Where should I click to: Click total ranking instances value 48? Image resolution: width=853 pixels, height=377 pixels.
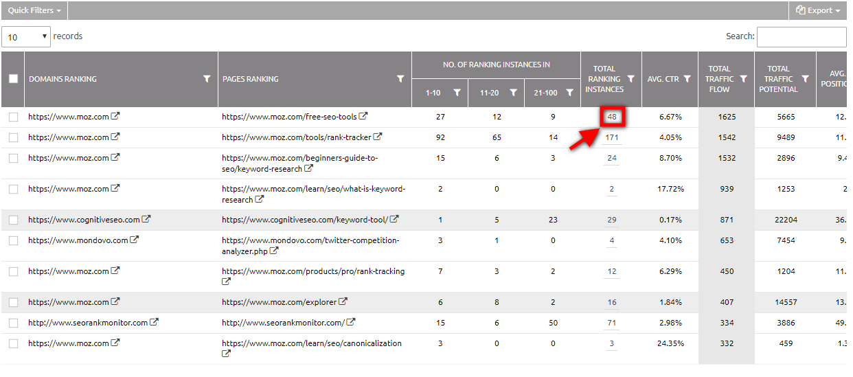(x=612, y=117)
